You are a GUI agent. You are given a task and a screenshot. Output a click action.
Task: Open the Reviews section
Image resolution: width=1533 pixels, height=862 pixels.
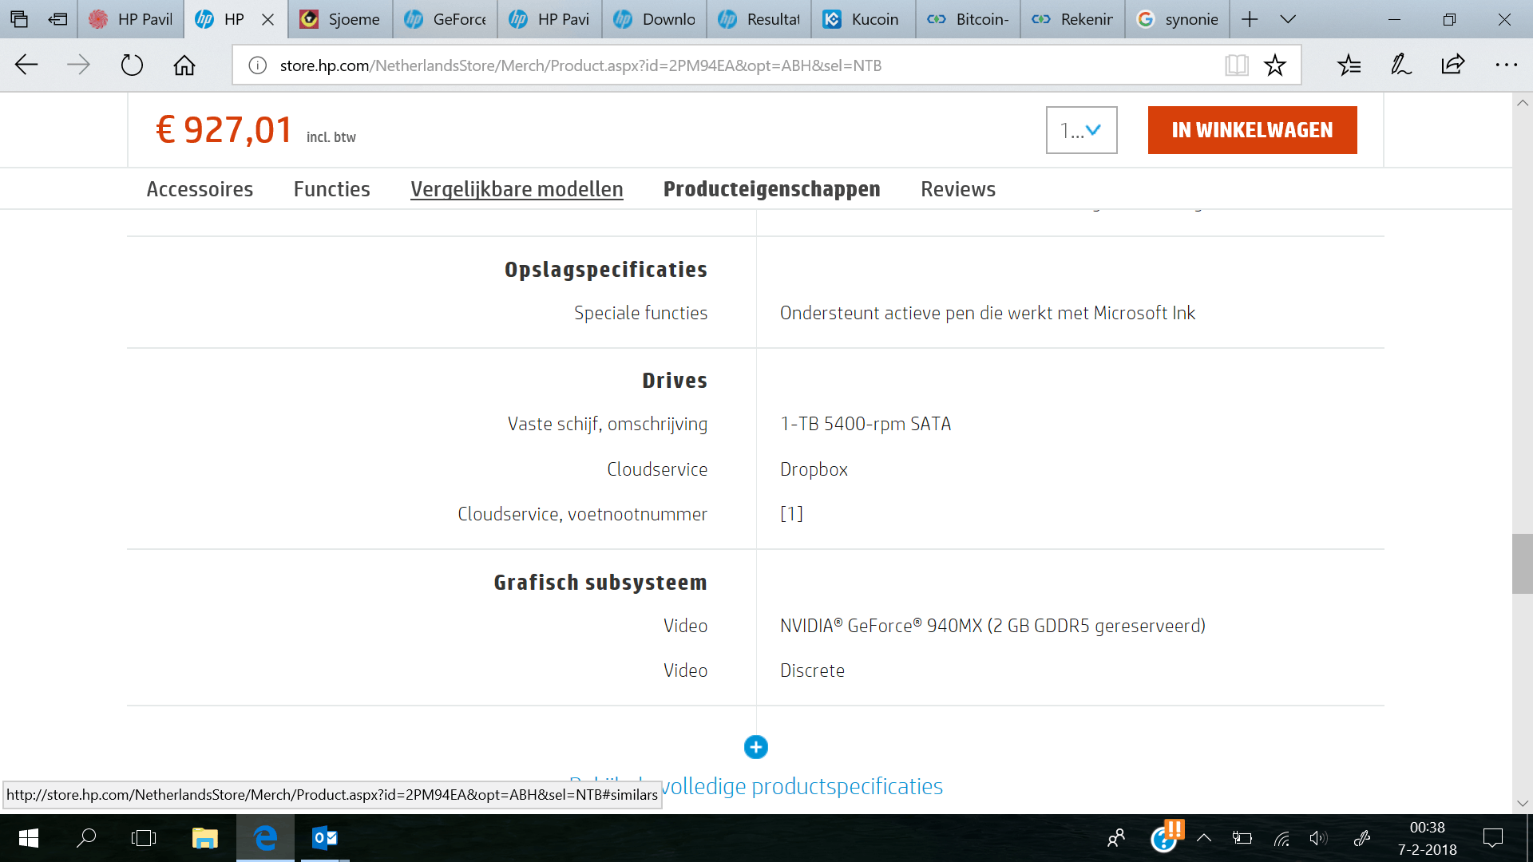(x=957, y=189)
